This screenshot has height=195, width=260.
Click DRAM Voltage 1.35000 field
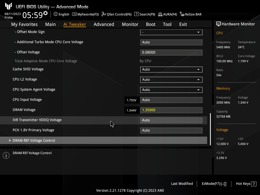(171, 110)
